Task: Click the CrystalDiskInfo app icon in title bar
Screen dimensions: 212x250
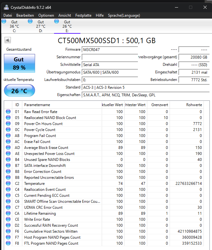Action: (6, 7)
